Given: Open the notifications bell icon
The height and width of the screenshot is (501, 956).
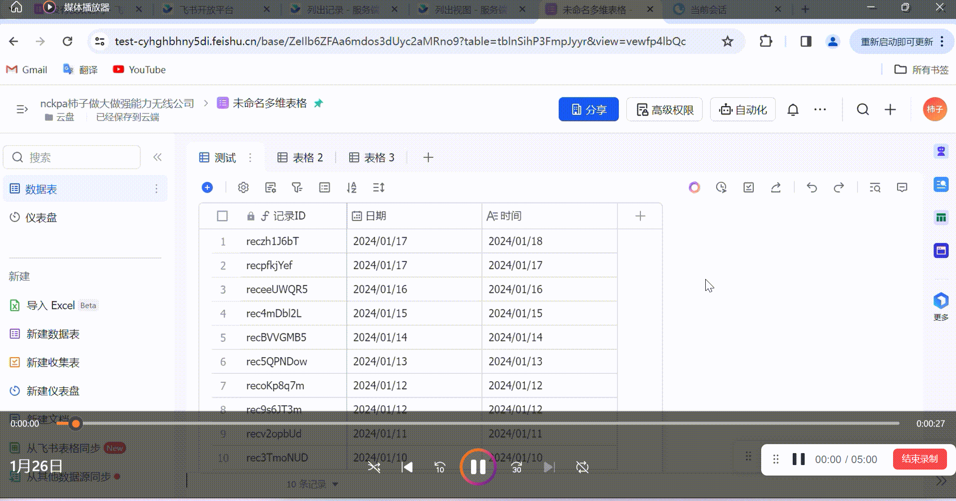Looking at the screenshot, I should (x=793, y=110).
